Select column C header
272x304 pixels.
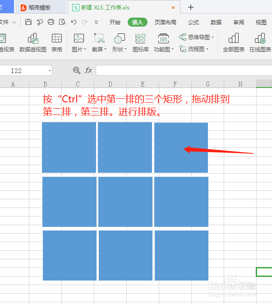click(78, 84)
